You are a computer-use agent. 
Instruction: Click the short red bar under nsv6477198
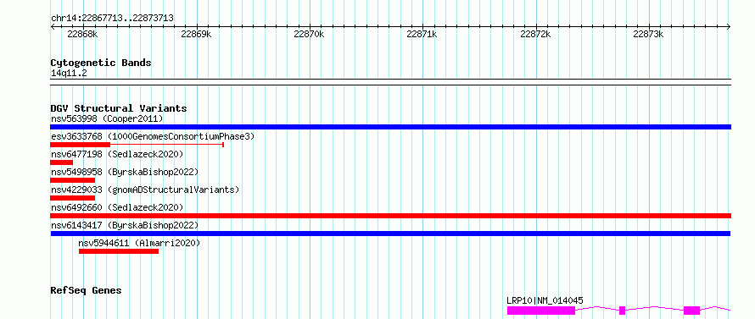(61, 162)
